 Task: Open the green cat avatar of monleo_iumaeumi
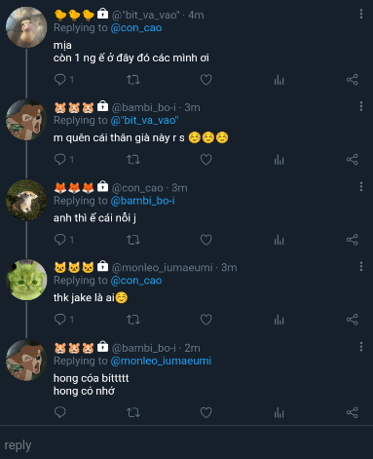click(26, 280)
